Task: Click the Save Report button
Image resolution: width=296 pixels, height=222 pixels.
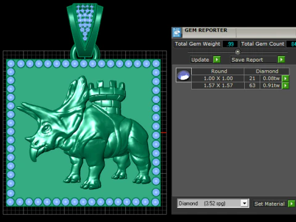Action: (253, 60)
